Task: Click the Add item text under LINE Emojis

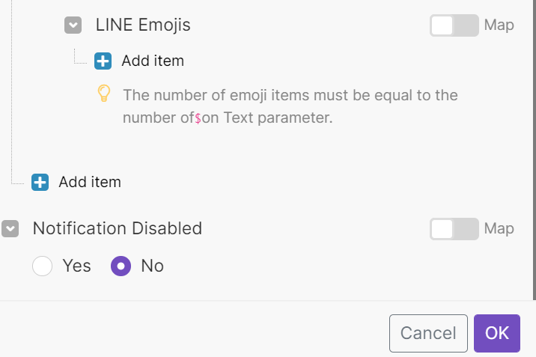Action: pyautogui.click(x=153, y=61)
